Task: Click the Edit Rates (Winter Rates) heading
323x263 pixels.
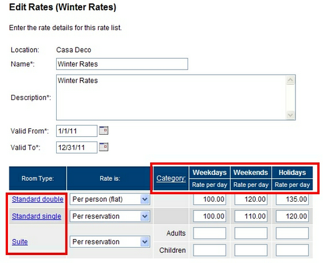Action: coord(63,7)
